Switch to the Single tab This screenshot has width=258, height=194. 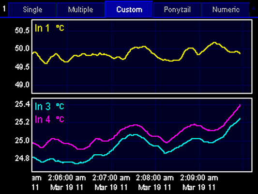[32, 10]
